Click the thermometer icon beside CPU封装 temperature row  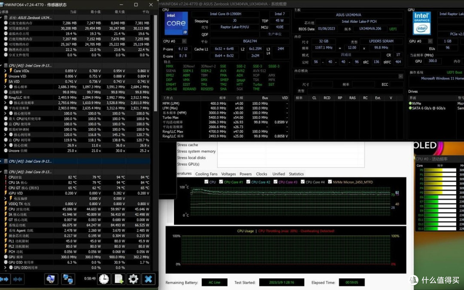point(6,177)
